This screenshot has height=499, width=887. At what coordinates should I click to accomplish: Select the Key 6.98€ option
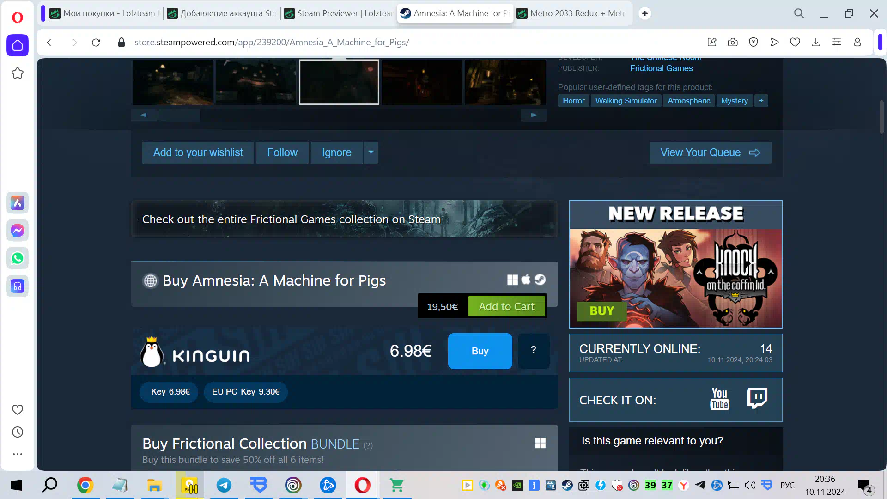[169, 392]
